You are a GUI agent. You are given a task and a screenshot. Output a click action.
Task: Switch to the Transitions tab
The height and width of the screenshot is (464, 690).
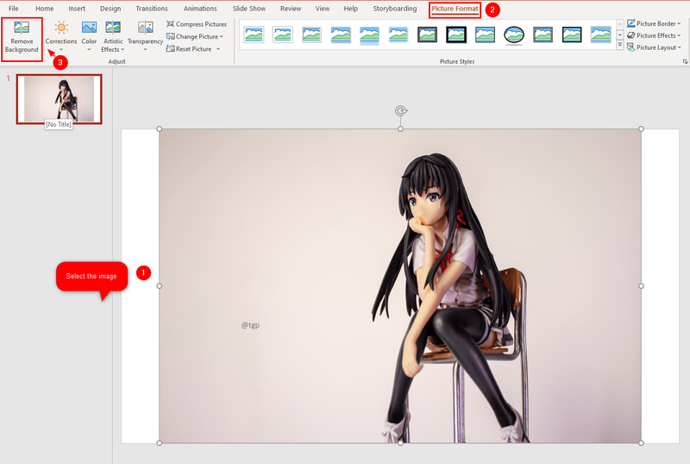(152, 9)
